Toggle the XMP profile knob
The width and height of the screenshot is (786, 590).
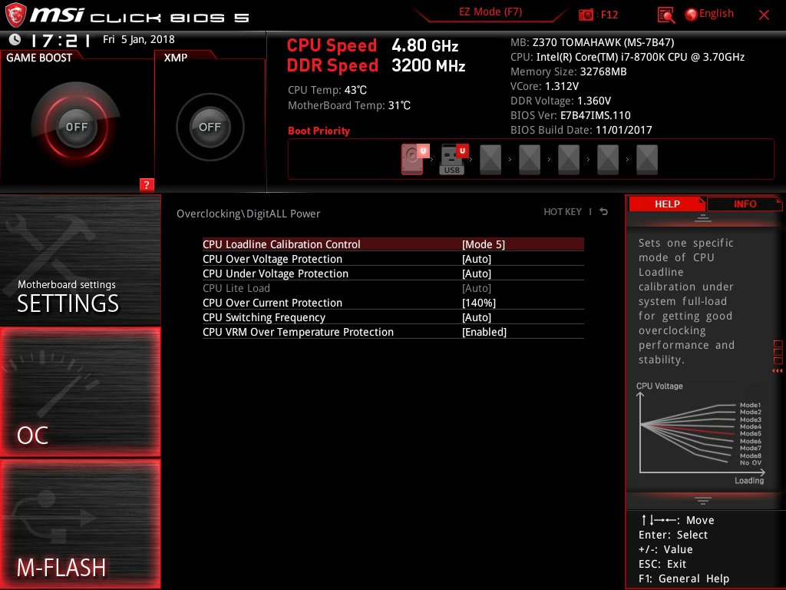(x=210, y=127)
